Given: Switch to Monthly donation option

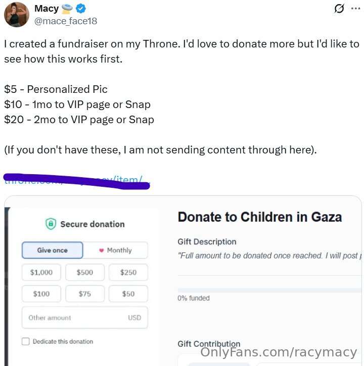Looking at the screenshot, I should pyautogui.click(x=115, y=250).
